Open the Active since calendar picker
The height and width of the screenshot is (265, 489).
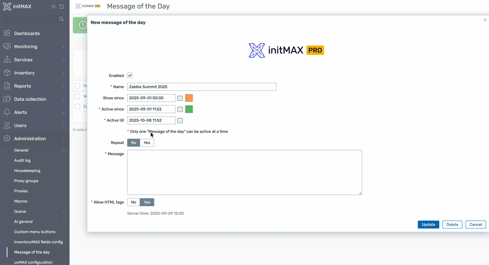180,109
